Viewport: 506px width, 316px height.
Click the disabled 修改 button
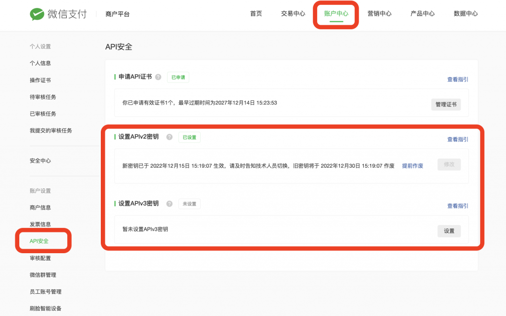click(449, 165)
